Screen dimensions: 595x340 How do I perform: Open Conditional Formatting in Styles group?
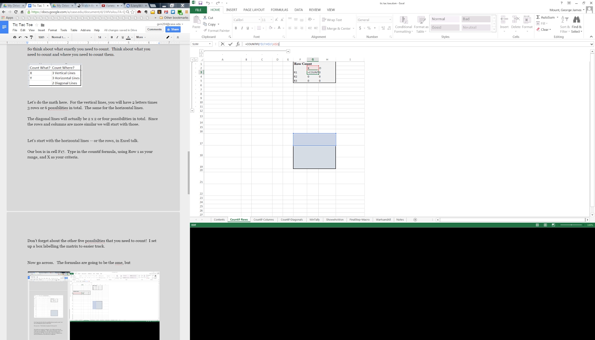point(403,24)
